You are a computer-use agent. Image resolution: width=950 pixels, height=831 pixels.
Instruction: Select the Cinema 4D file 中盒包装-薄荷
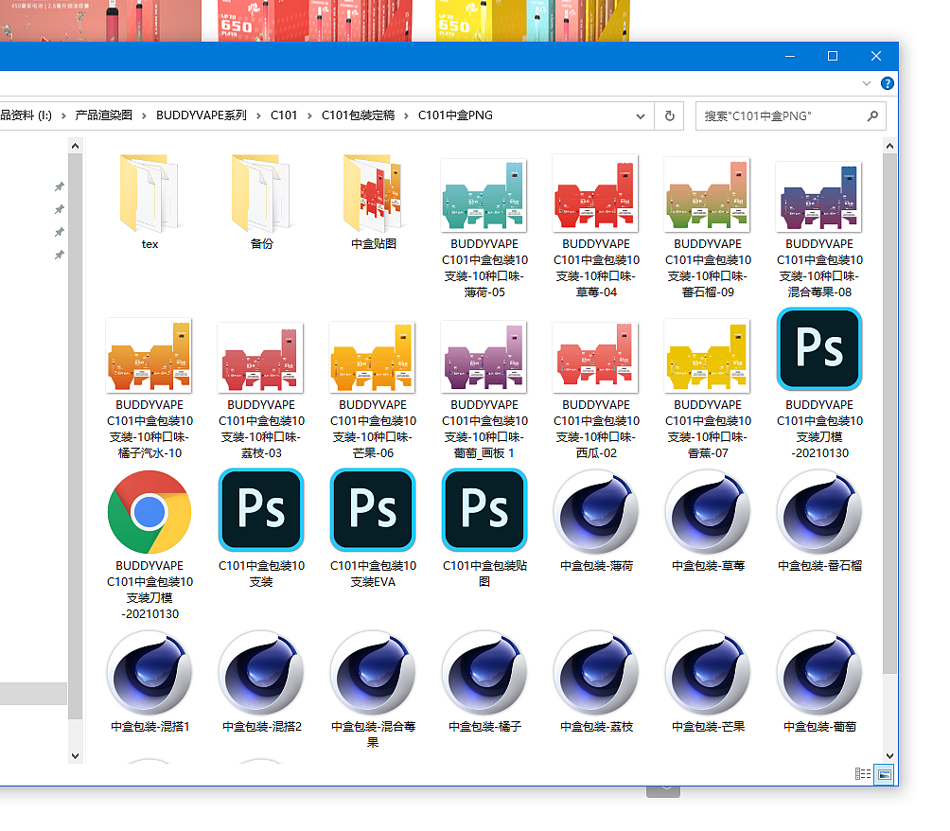point(596,512)
